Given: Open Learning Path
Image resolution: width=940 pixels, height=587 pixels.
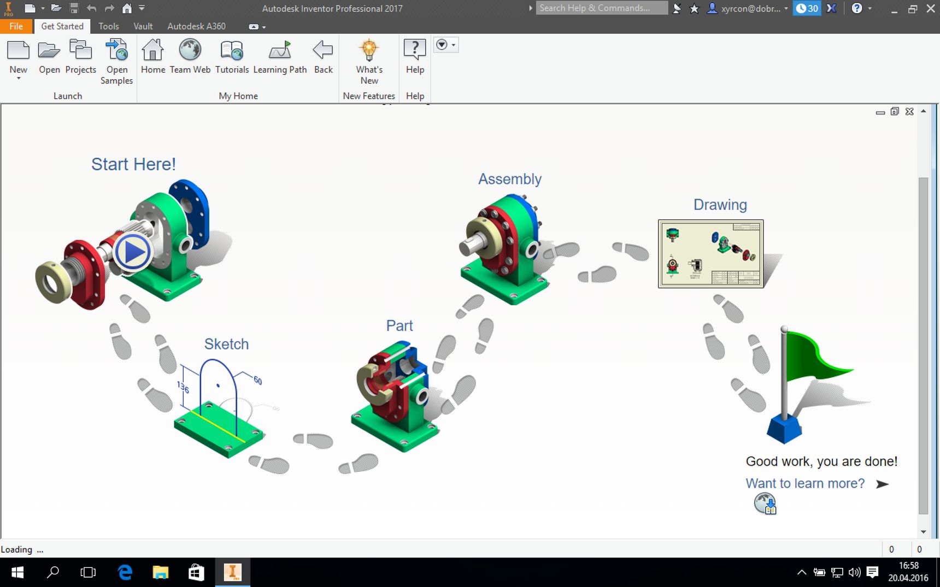Looking at the screenshot, I should 280,56.
